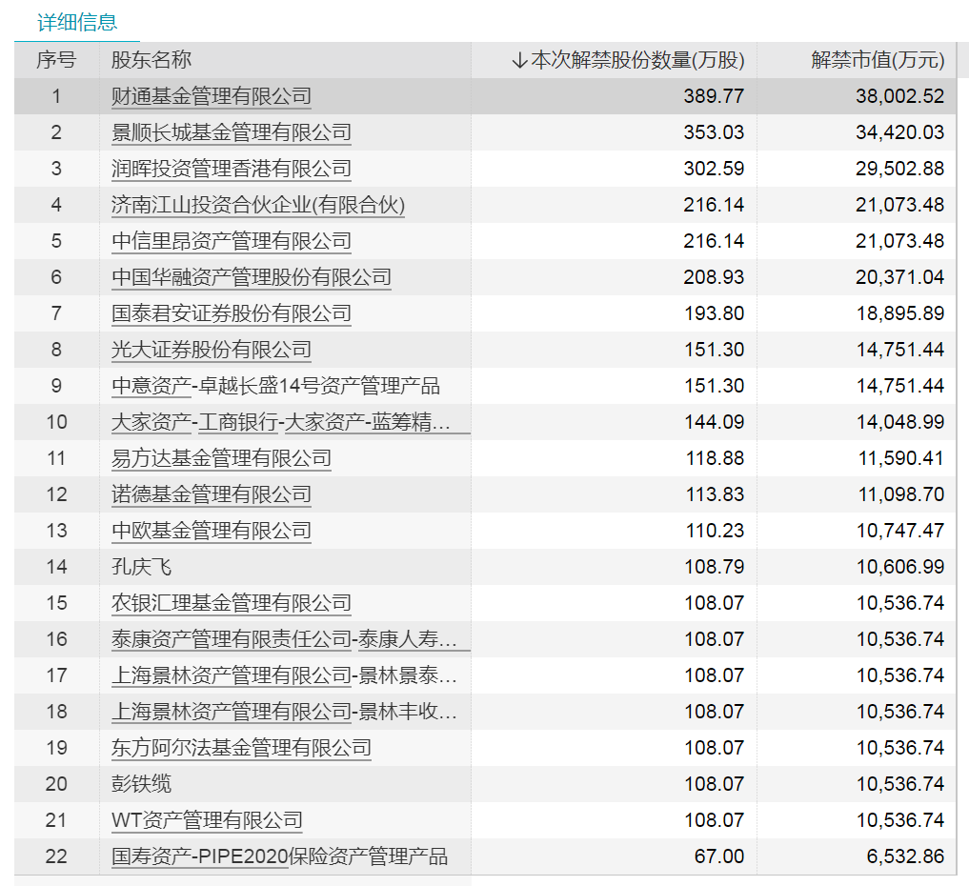Viewport: 969px width, 886px height.
Task: Select shareholder name 彭铁缆
Action: click(141, 783)
